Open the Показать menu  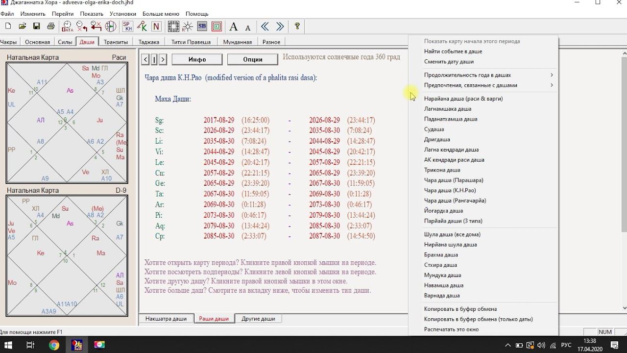tap(92, 14)
